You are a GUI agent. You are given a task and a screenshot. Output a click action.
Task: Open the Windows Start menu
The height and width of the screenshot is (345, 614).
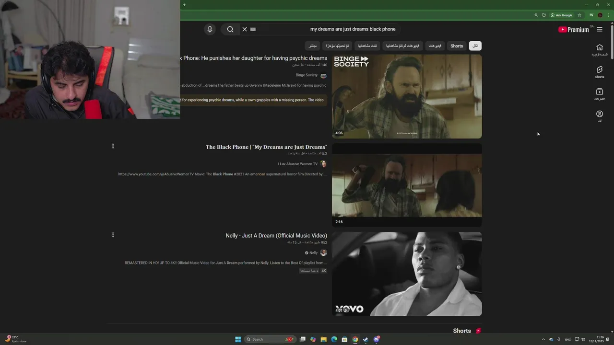[x=238, y=339]
